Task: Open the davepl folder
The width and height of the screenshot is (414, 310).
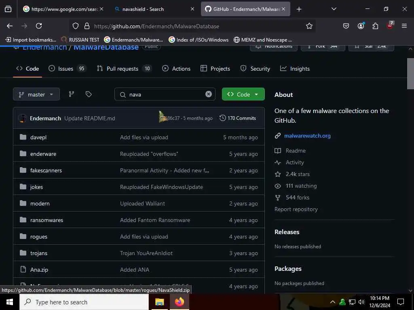Action: [x=38, y=137]
